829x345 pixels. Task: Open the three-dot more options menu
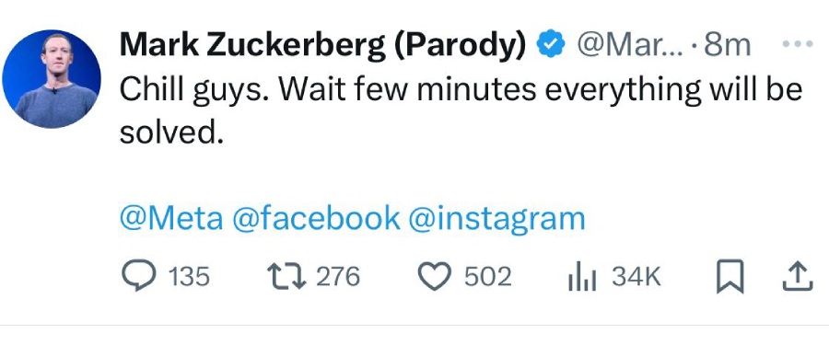tap(798, 44)
